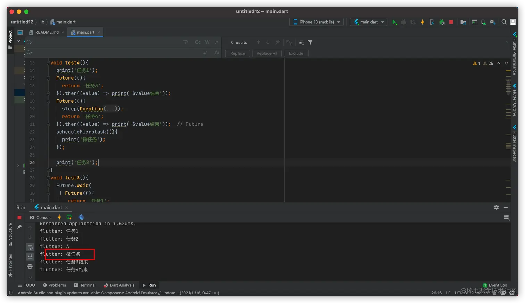Go to next occurrence with the down arrow

268,42
